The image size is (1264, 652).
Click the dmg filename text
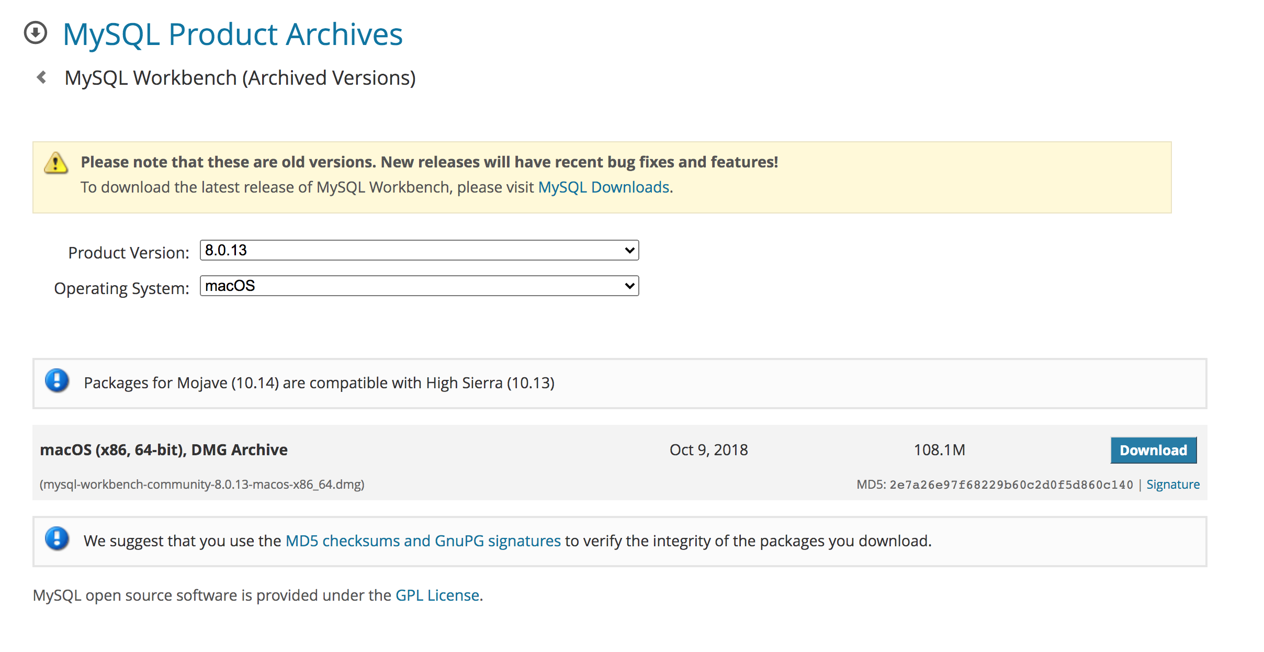pyautogui.click(x=202, y=485)
